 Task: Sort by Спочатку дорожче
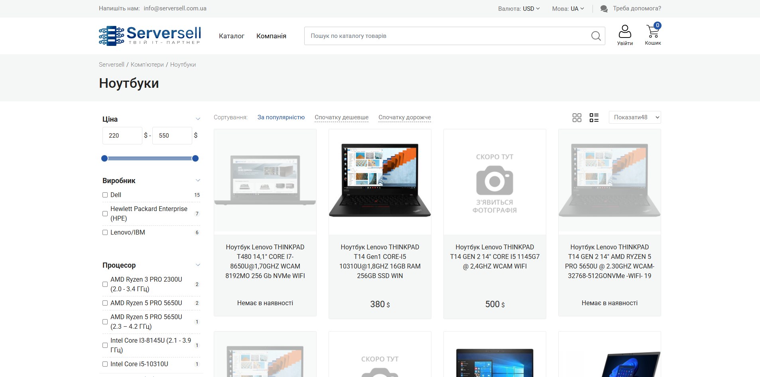point(405,117)
